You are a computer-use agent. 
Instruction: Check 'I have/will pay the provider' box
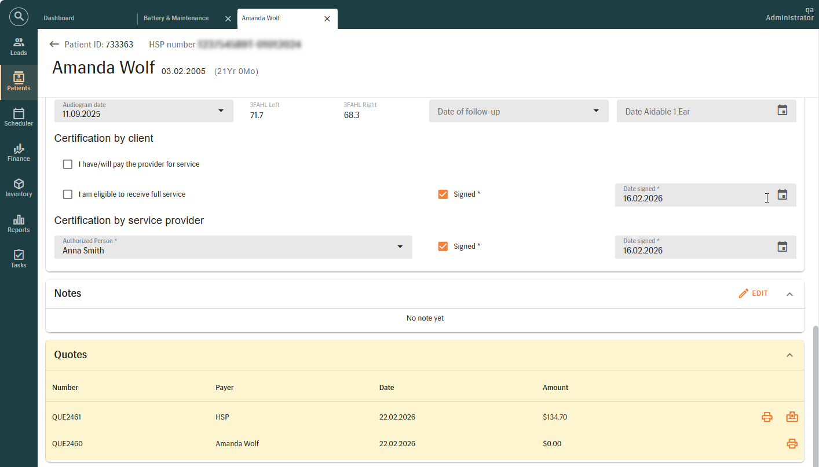click(x=68, y=164)
